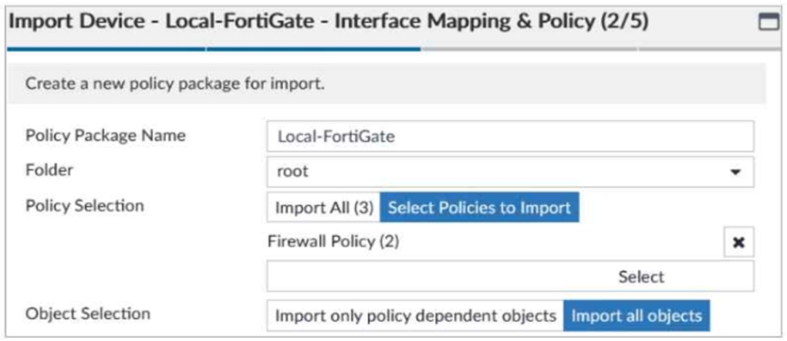Click the Policy Package Name text field
The image size is (787, 341).
coord(510,136)
